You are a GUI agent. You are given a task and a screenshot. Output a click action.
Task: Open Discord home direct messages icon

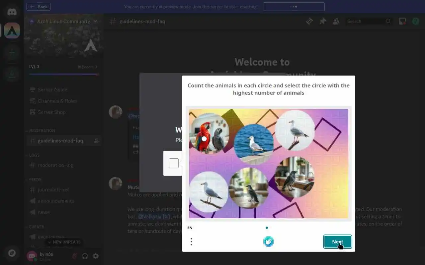pyautogui.click(x=12, y=12)
